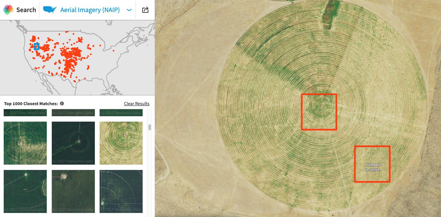Click the share icon in the header
Viewport: 441px width, 217px height.
(x=145, y=10)
